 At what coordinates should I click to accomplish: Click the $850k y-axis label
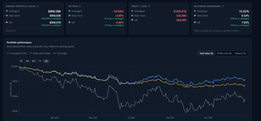tap(15, 111)
